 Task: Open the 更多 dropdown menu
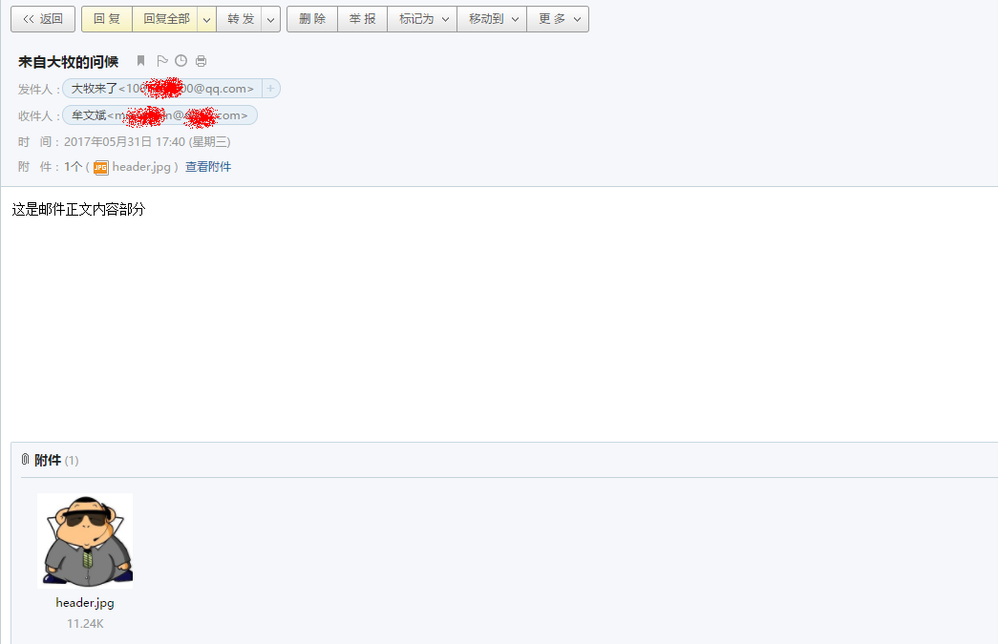(558, 19)
